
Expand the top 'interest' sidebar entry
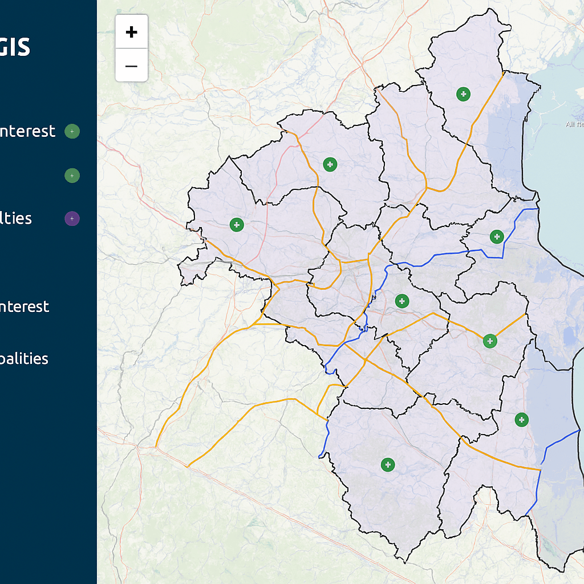click(x=27, y=132)
